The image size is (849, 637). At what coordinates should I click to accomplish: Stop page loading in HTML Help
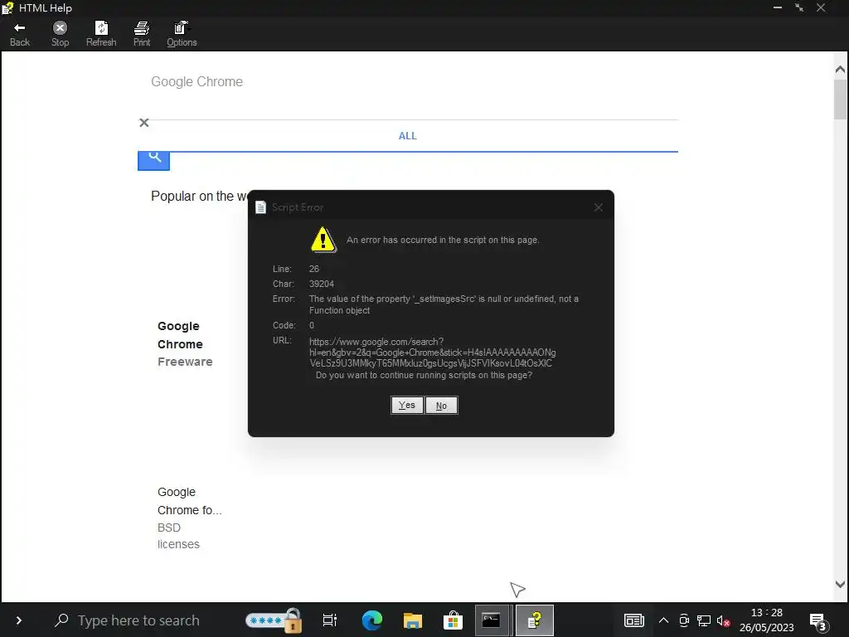pyautogui.click(x=60, y=34)
